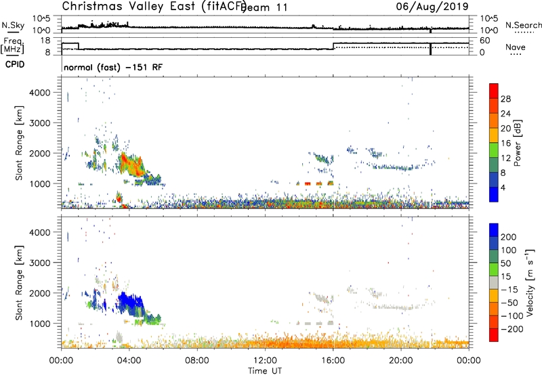Click the frequency dropout spike near 21:40

[430, 49]
